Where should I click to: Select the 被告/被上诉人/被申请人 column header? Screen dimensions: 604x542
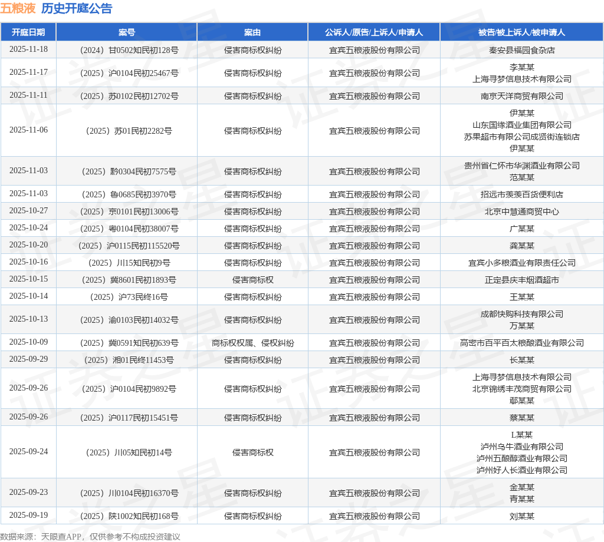click(x=521, y=32)
